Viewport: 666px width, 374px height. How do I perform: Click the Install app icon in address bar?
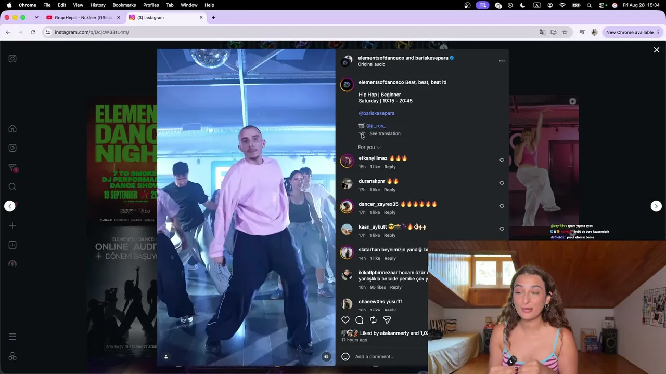[554, 32]
